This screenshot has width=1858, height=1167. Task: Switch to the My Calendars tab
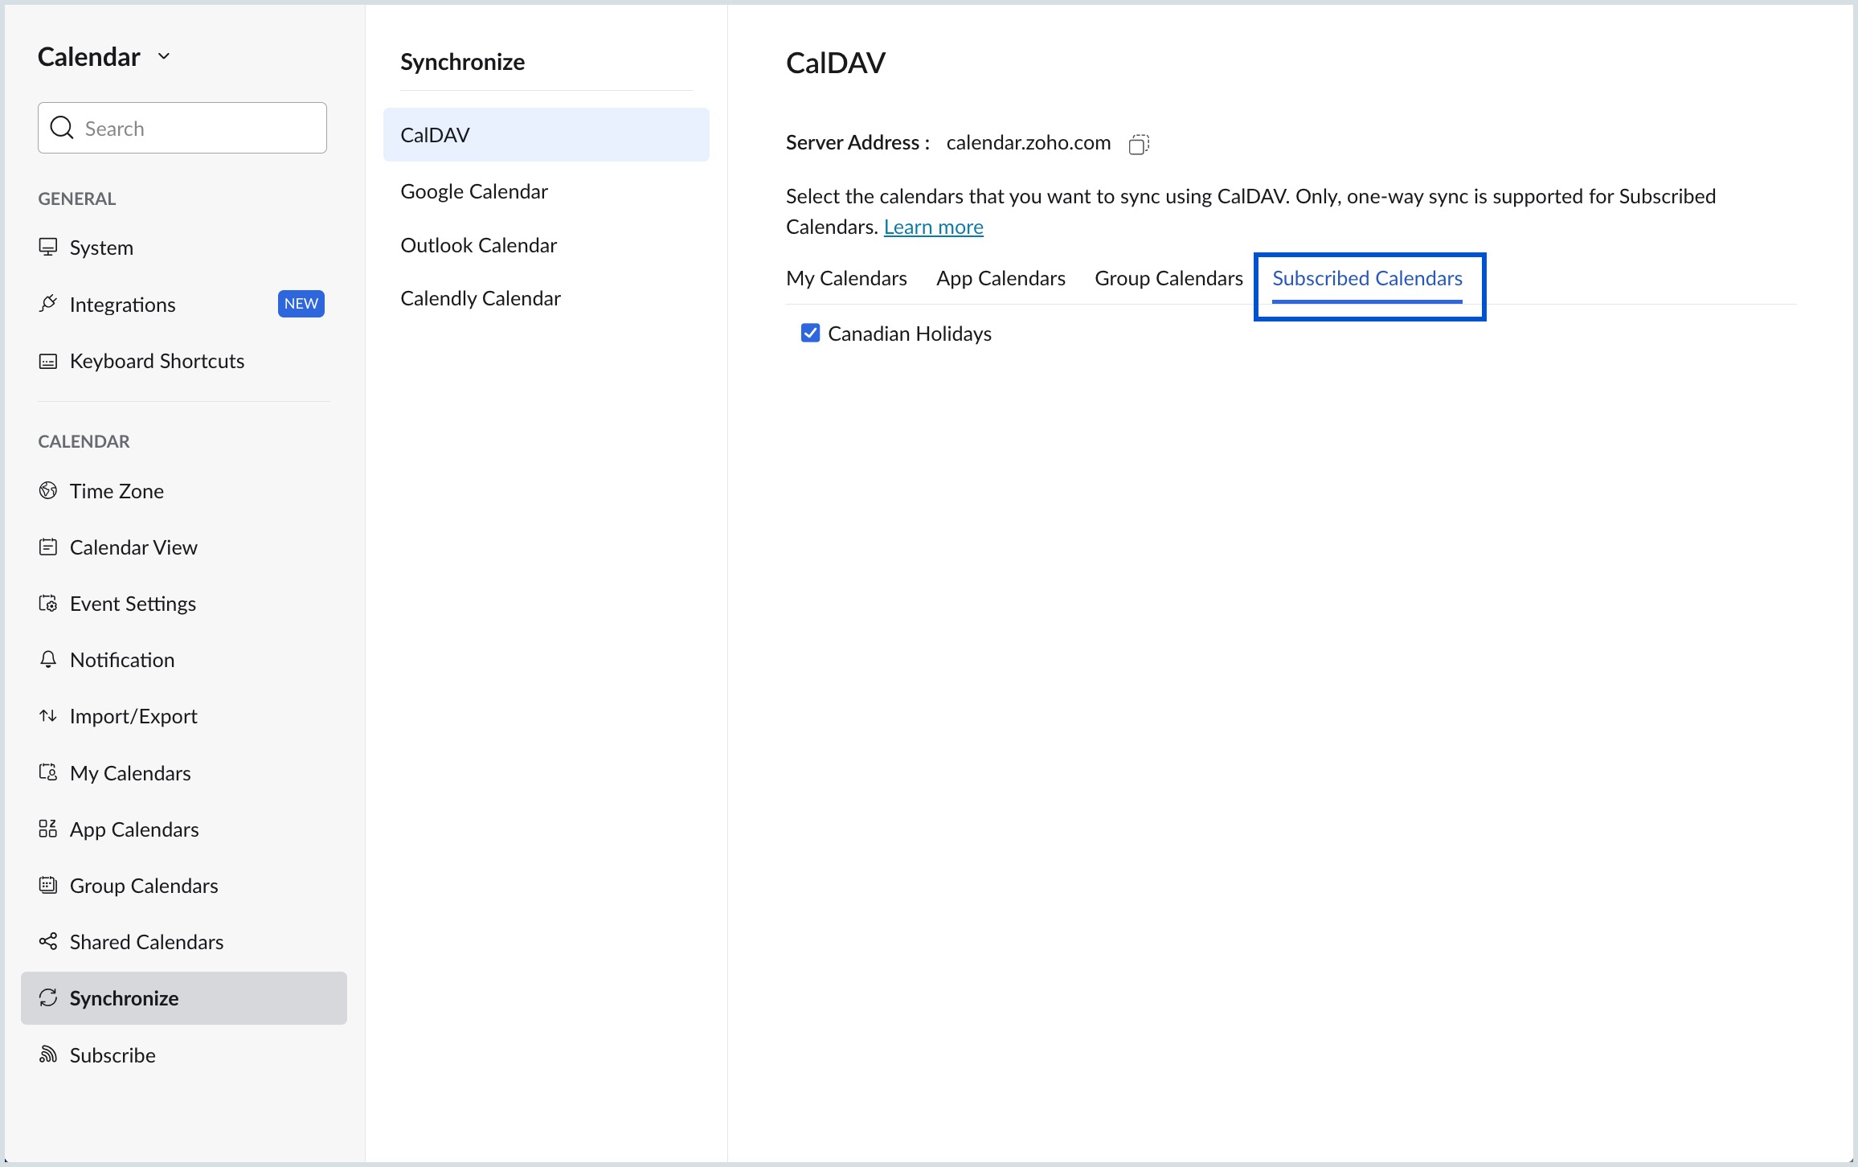point(845,278)
